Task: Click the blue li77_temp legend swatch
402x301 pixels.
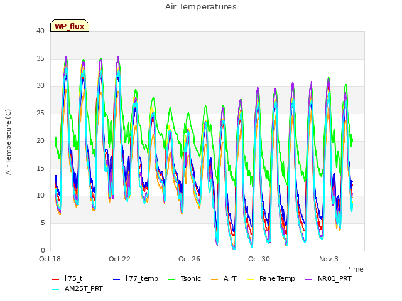Action: (117, 280)
